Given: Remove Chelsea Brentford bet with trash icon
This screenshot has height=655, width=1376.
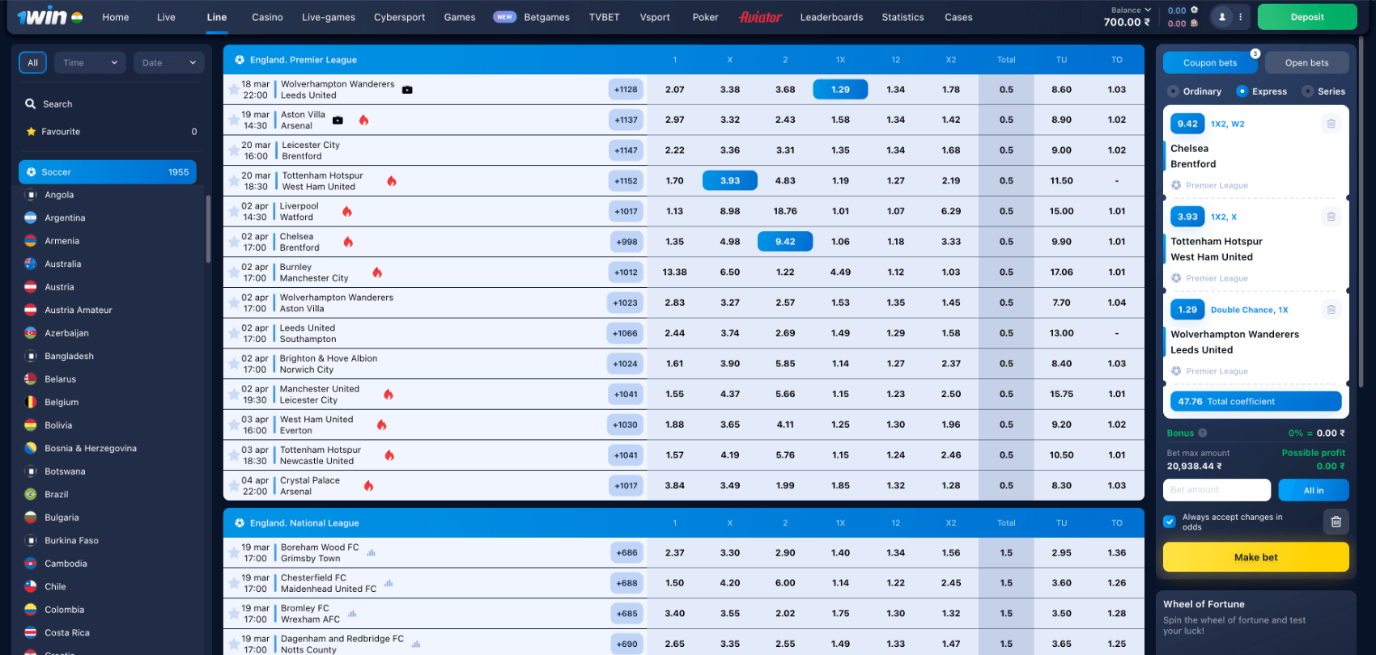Looking at the screenshot, I should (x=1331, y=124).
